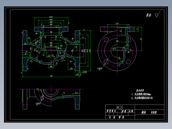
Task: Select the ø79 dimension on side view
Action: point(117,23)
